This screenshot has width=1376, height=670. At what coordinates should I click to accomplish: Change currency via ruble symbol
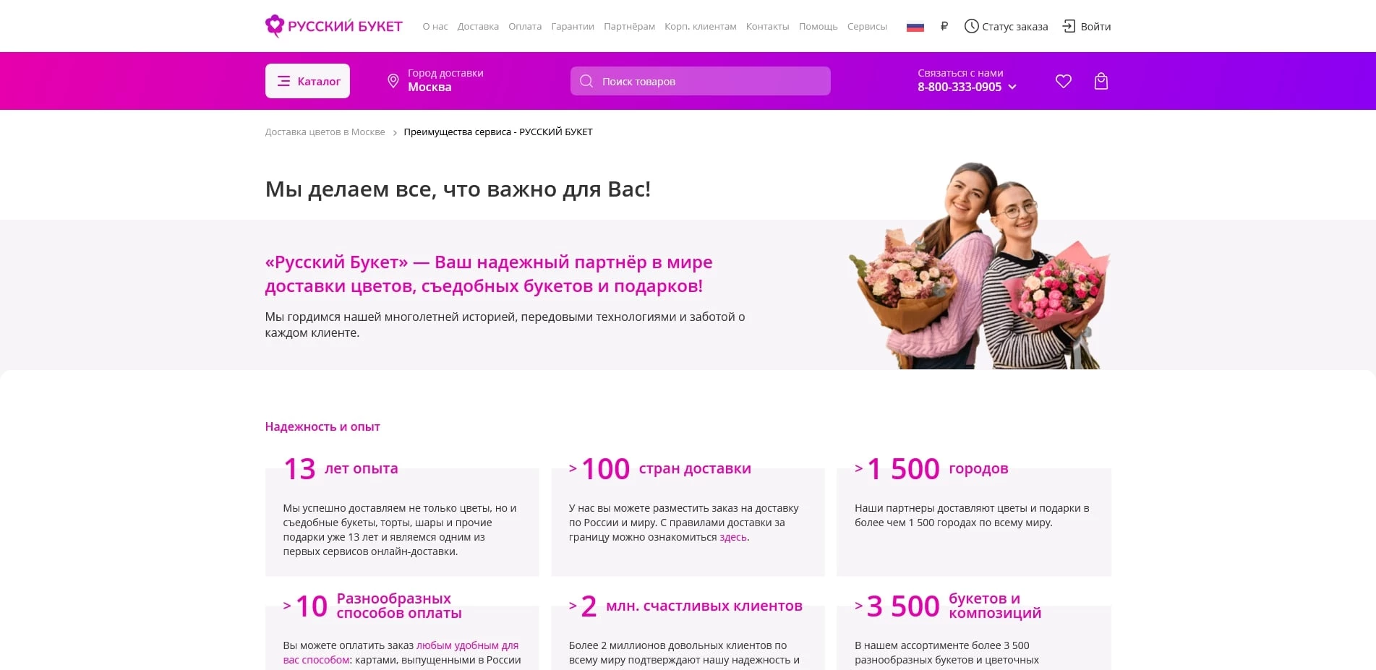(x=944, y=26)
